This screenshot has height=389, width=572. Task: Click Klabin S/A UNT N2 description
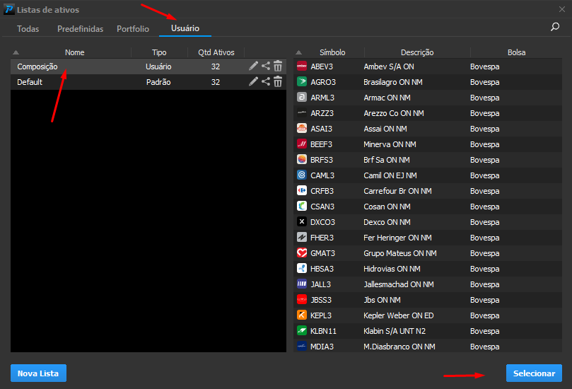click(395, 331)
